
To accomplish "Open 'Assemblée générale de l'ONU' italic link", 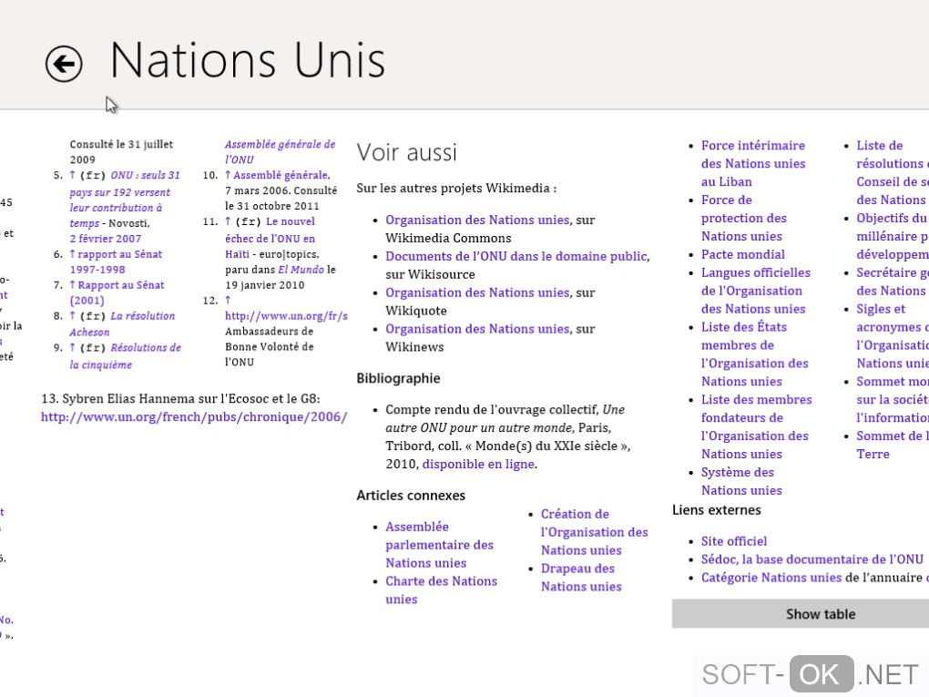I will (280, 152).
